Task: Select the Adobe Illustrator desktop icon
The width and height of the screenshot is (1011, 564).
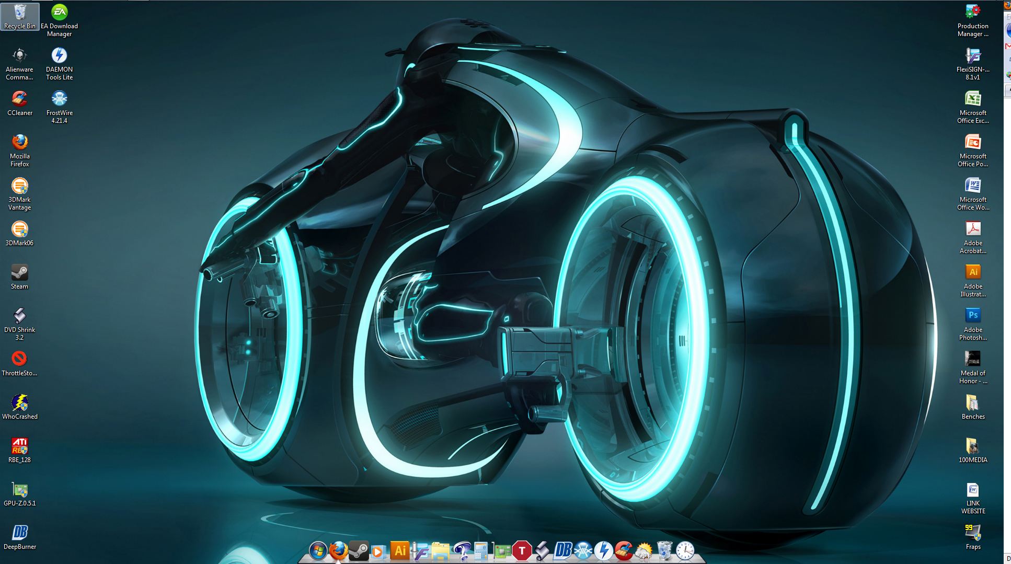Action: [973, 281]
